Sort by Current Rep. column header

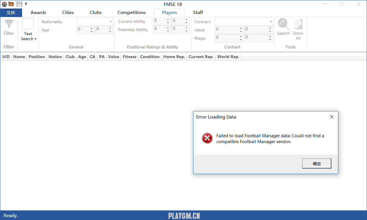201,57
